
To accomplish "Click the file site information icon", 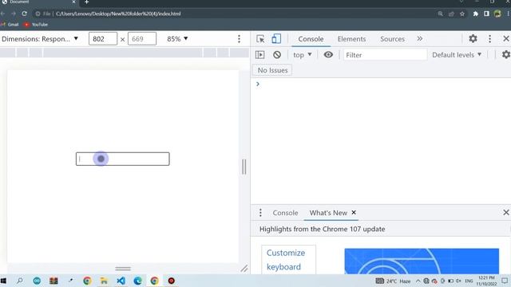I will (38, 14).
